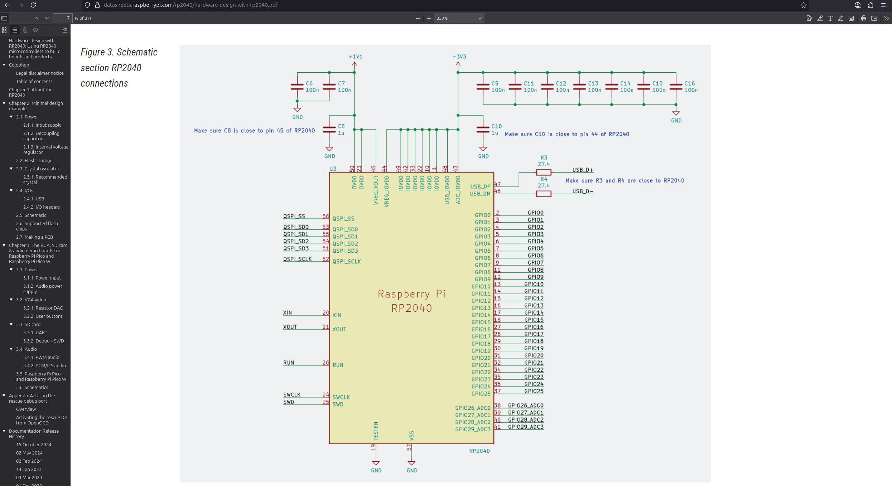
Task: Collapse the 2.3 Crystal oscillator section
Action: point(11,169)
